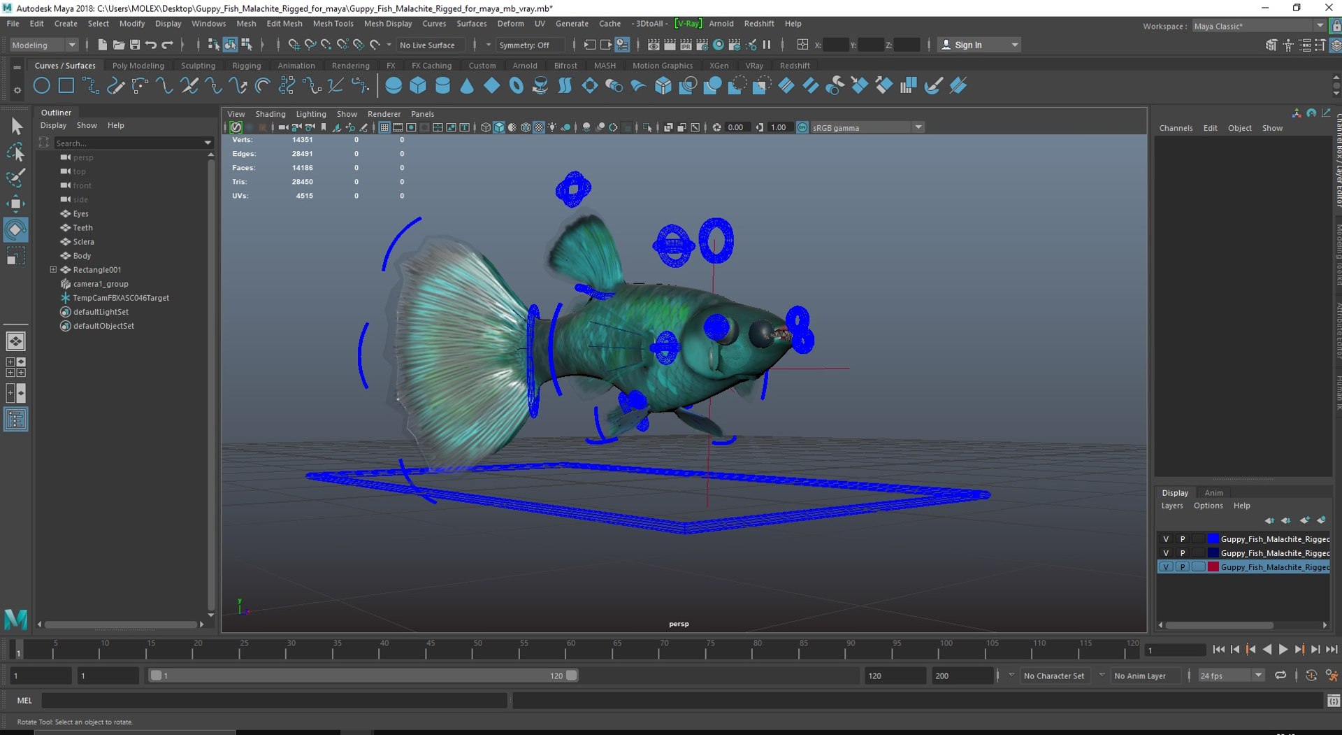Image resolution: width=1342 pixels, height=735 pixels.
Task: Toggle playback P of first Guppy layer
Action: (1183, 539)
